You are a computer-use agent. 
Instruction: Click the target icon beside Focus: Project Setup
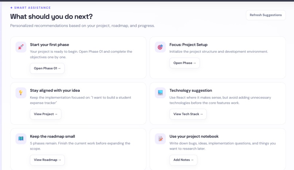coord(160,47)
